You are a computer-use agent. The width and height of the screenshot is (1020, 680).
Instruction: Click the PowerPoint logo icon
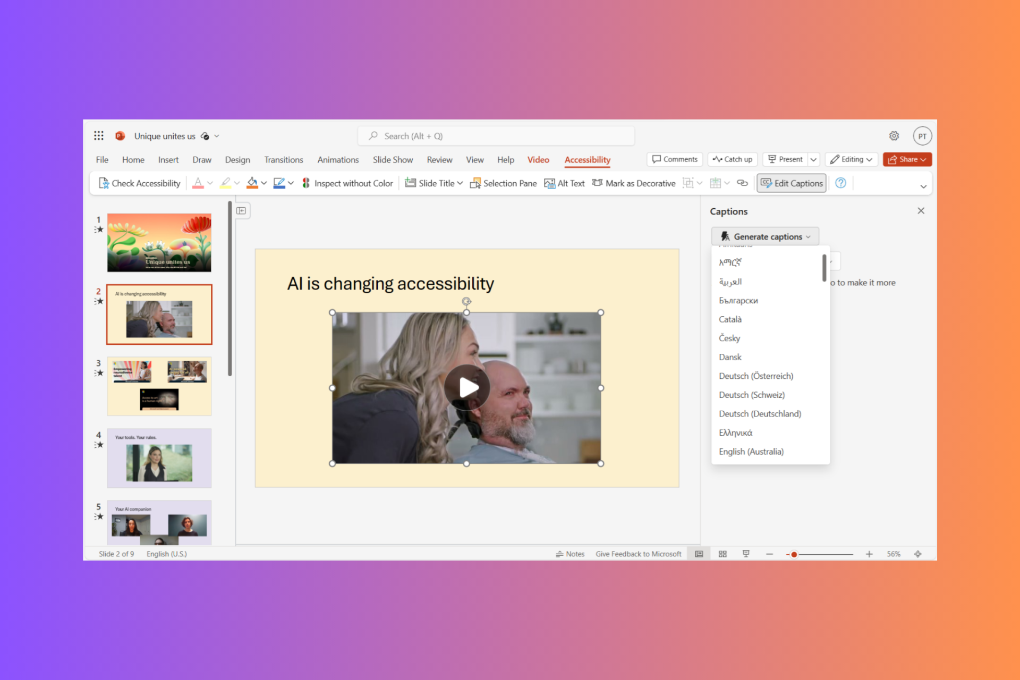click(x=120, y=136)
